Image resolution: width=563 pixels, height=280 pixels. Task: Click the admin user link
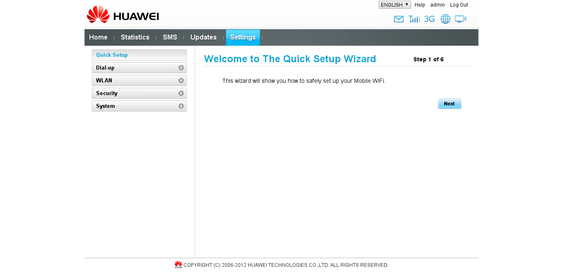(437, 5)
